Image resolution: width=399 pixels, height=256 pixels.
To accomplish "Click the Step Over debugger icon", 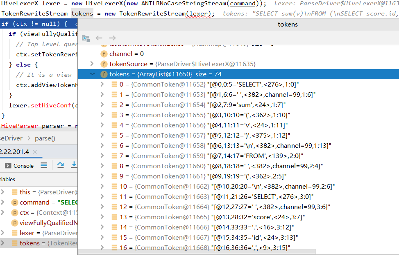I will coord(61,165).
